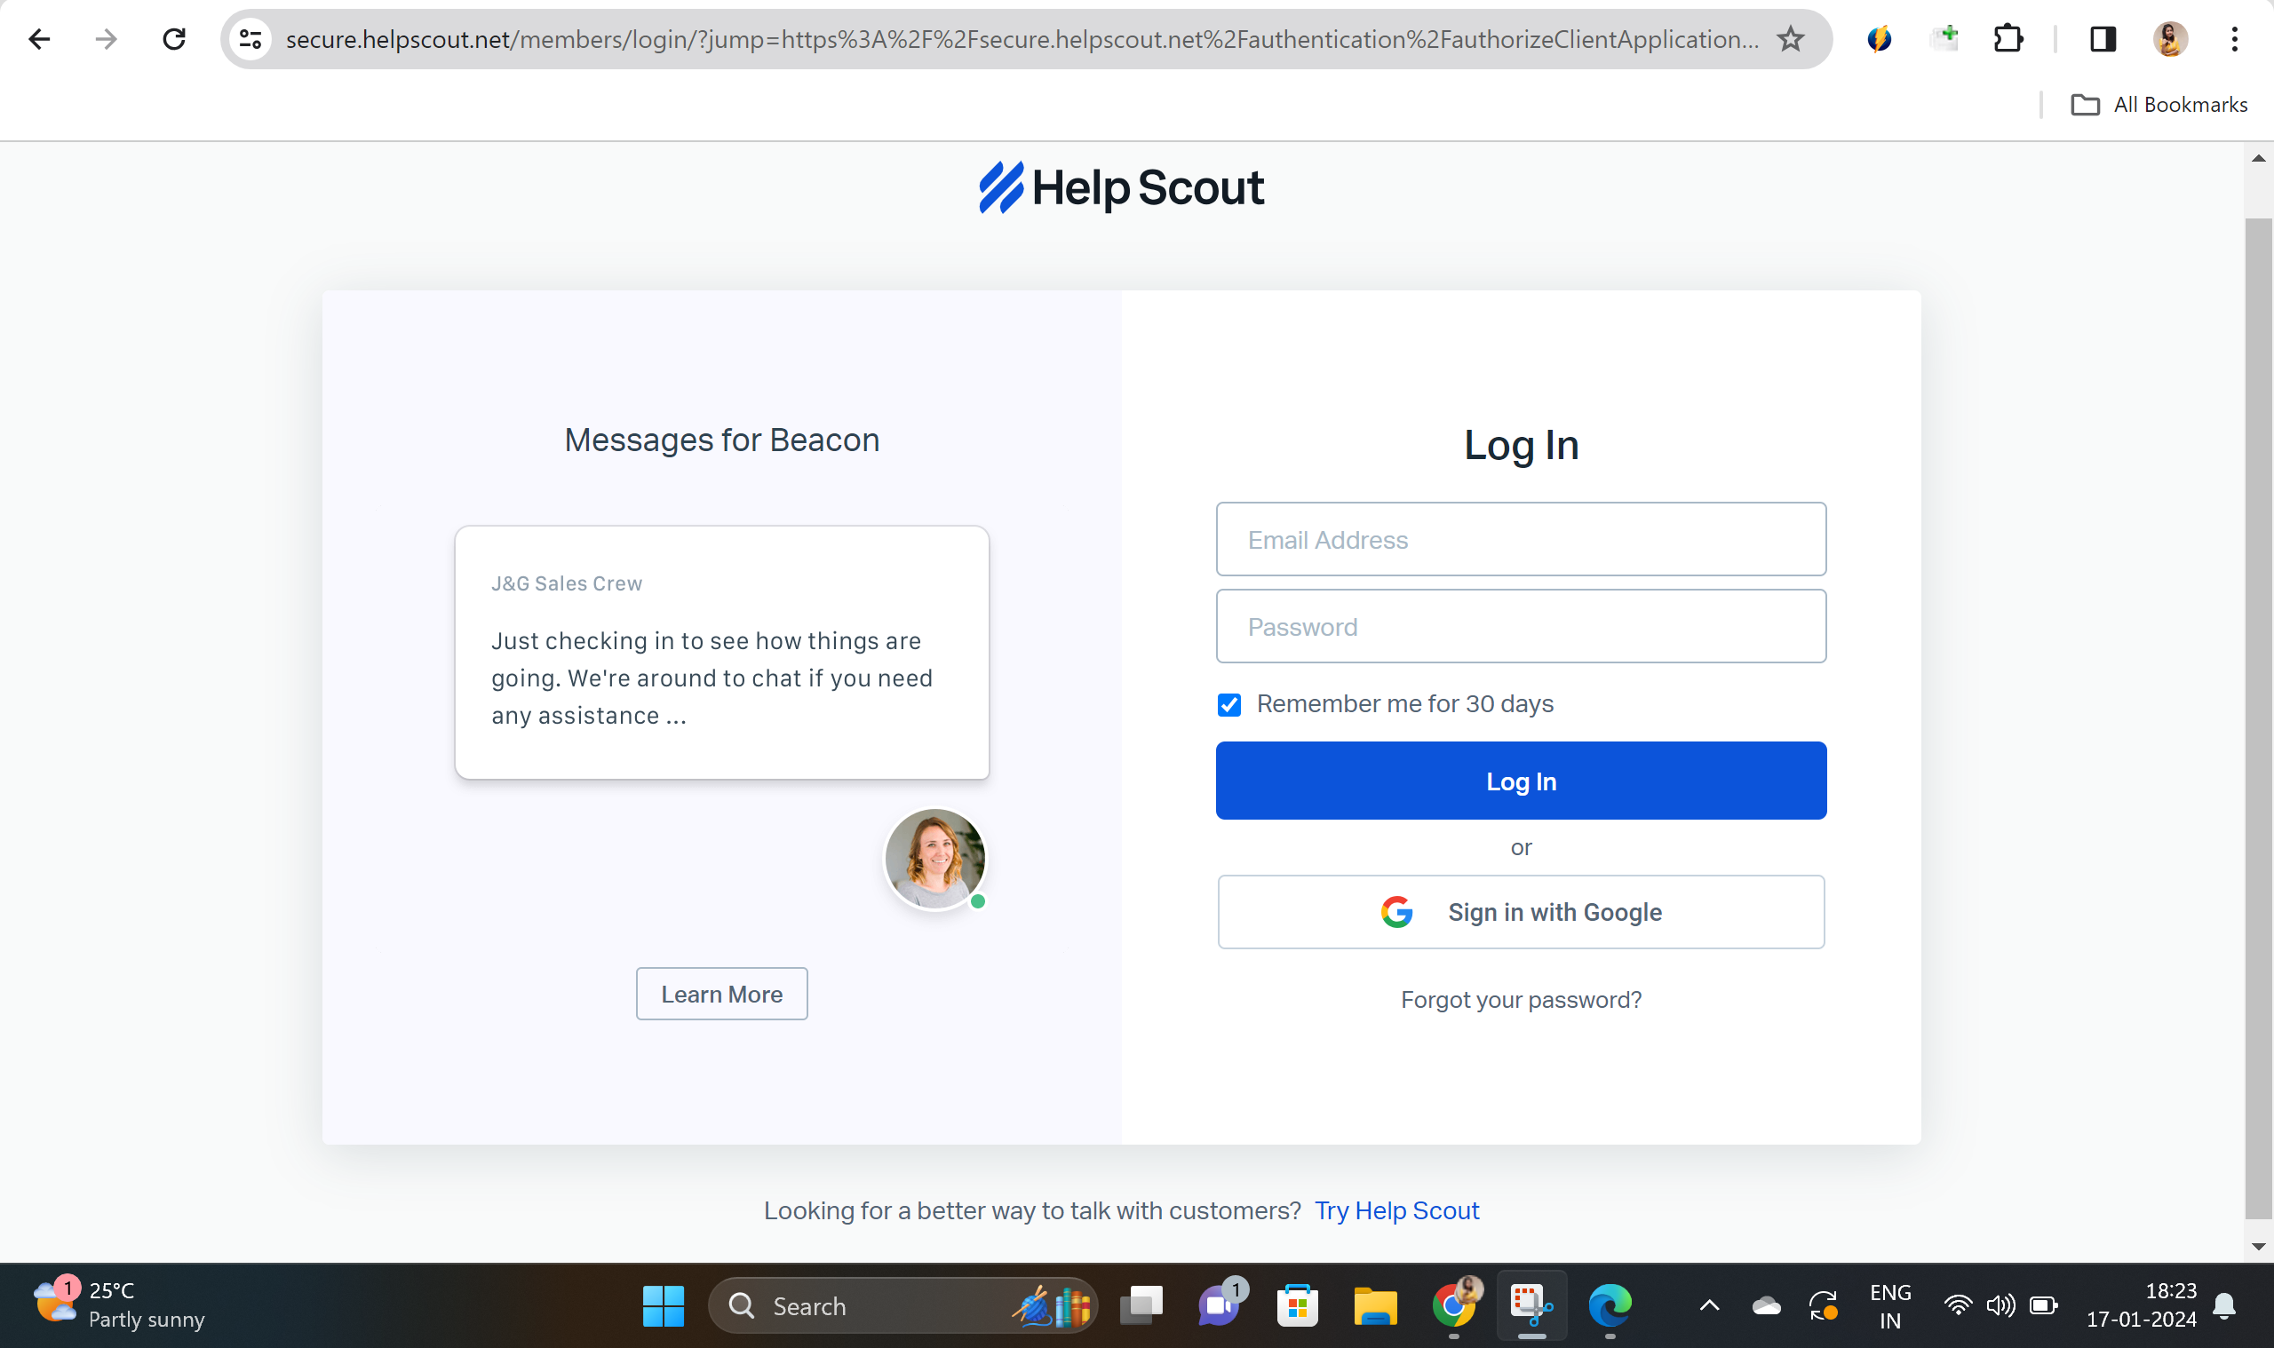Toggle the browser side panel
The height and width of the screenshot is (1348, 2274).
click(x=2103, y=39)
